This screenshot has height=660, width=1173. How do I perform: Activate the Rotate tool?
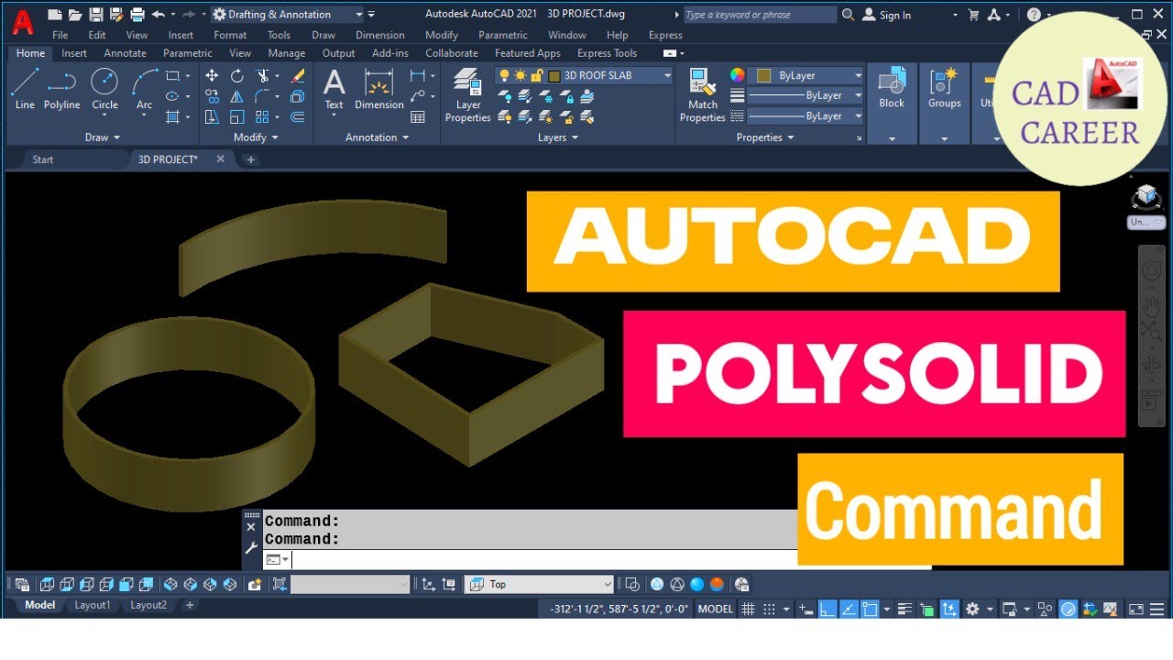[x=237, y=76]
